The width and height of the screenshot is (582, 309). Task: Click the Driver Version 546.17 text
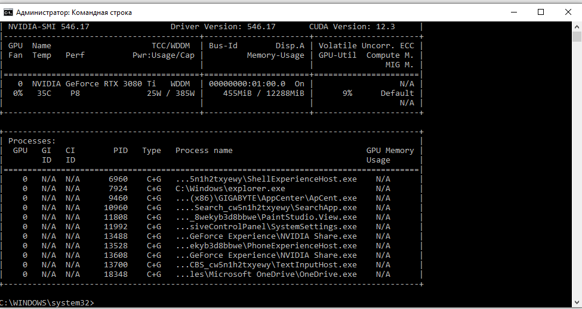(x=223, y=27)
